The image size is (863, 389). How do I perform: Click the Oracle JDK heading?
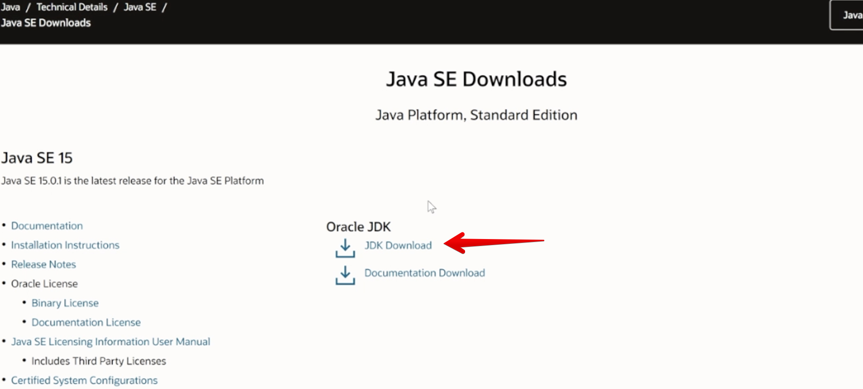coord(358,227)
